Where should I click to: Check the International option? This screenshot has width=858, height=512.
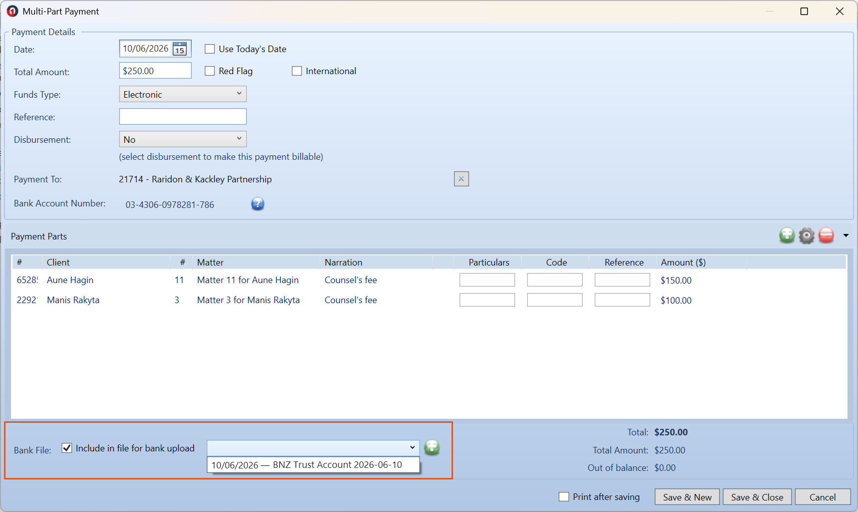tap(297, 71)
